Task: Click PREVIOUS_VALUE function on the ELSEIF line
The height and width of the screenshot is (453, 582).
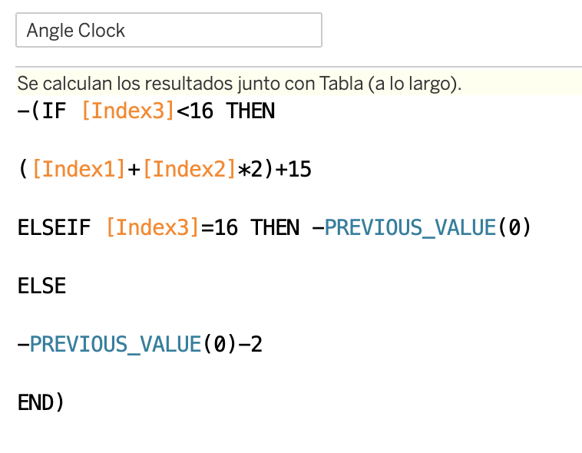Action: 411,228
